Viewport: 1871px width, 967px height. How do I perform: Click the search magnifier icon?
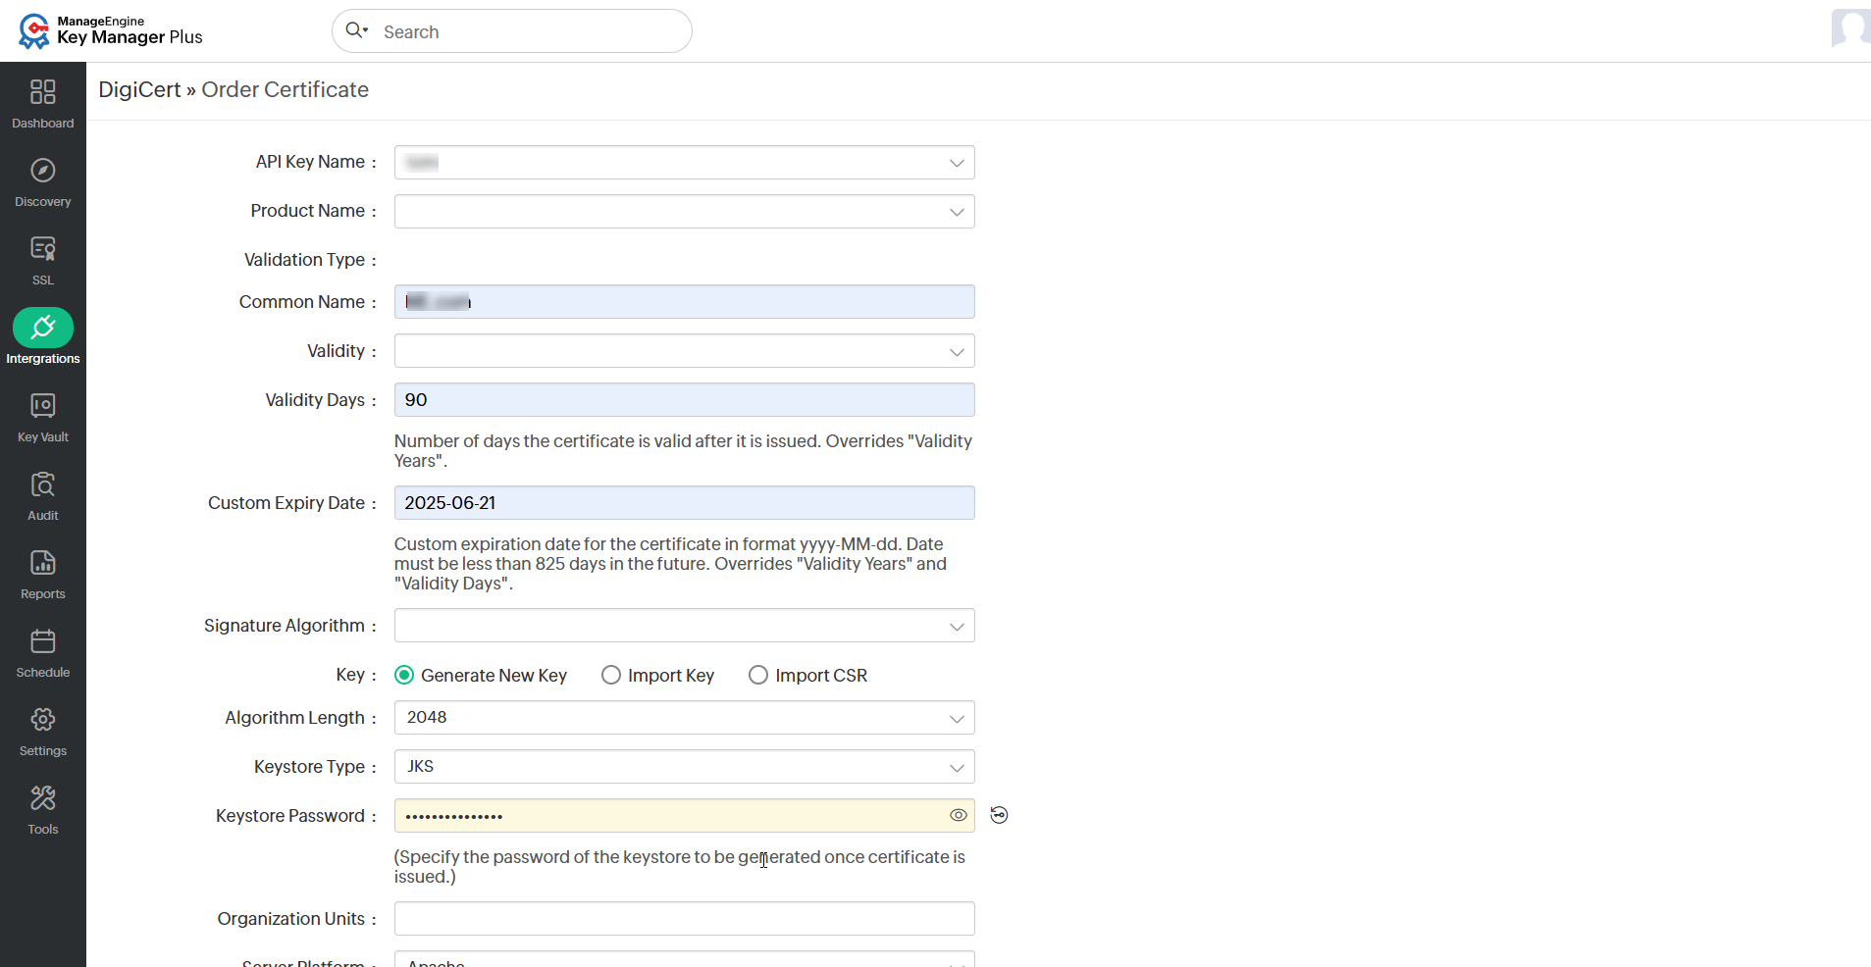coord(355,30)
